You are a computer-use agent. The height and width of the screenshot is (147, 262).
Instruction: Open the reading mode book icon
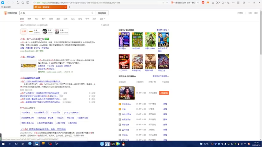(x=28, y=3)
